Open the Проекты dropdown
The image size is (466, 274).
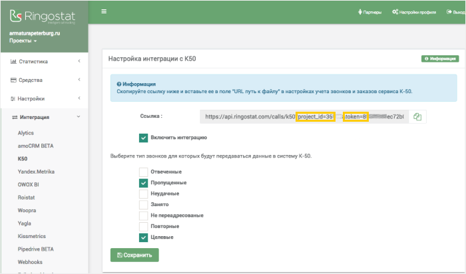23,41
